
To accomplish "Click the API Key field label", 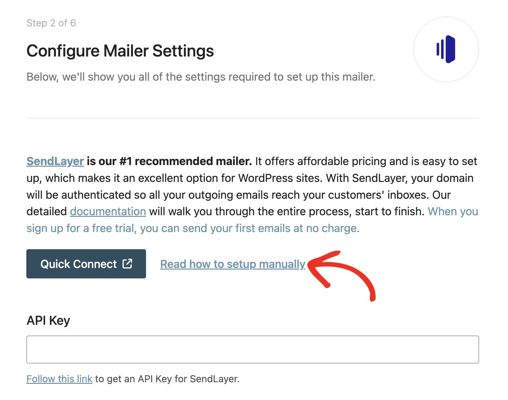I will [48, 320].
